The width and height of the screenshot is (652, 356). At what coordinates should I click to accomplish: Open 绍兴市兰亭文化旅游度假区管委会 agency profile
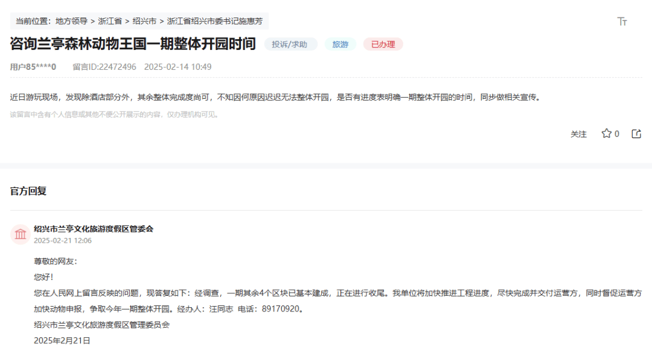pos(94,229)
